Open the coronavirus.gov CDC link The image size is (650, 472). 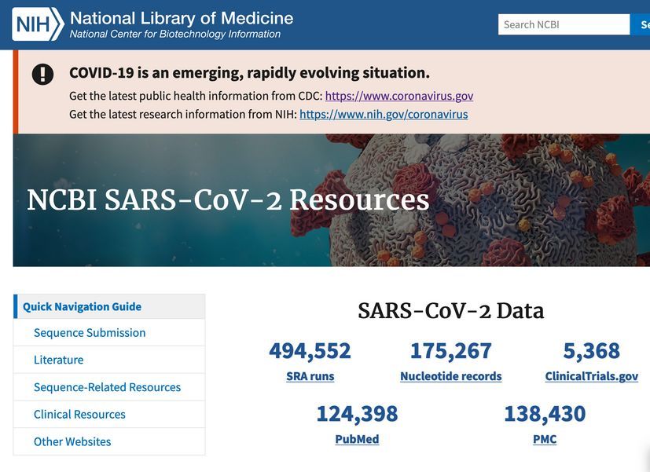[399, 96]
